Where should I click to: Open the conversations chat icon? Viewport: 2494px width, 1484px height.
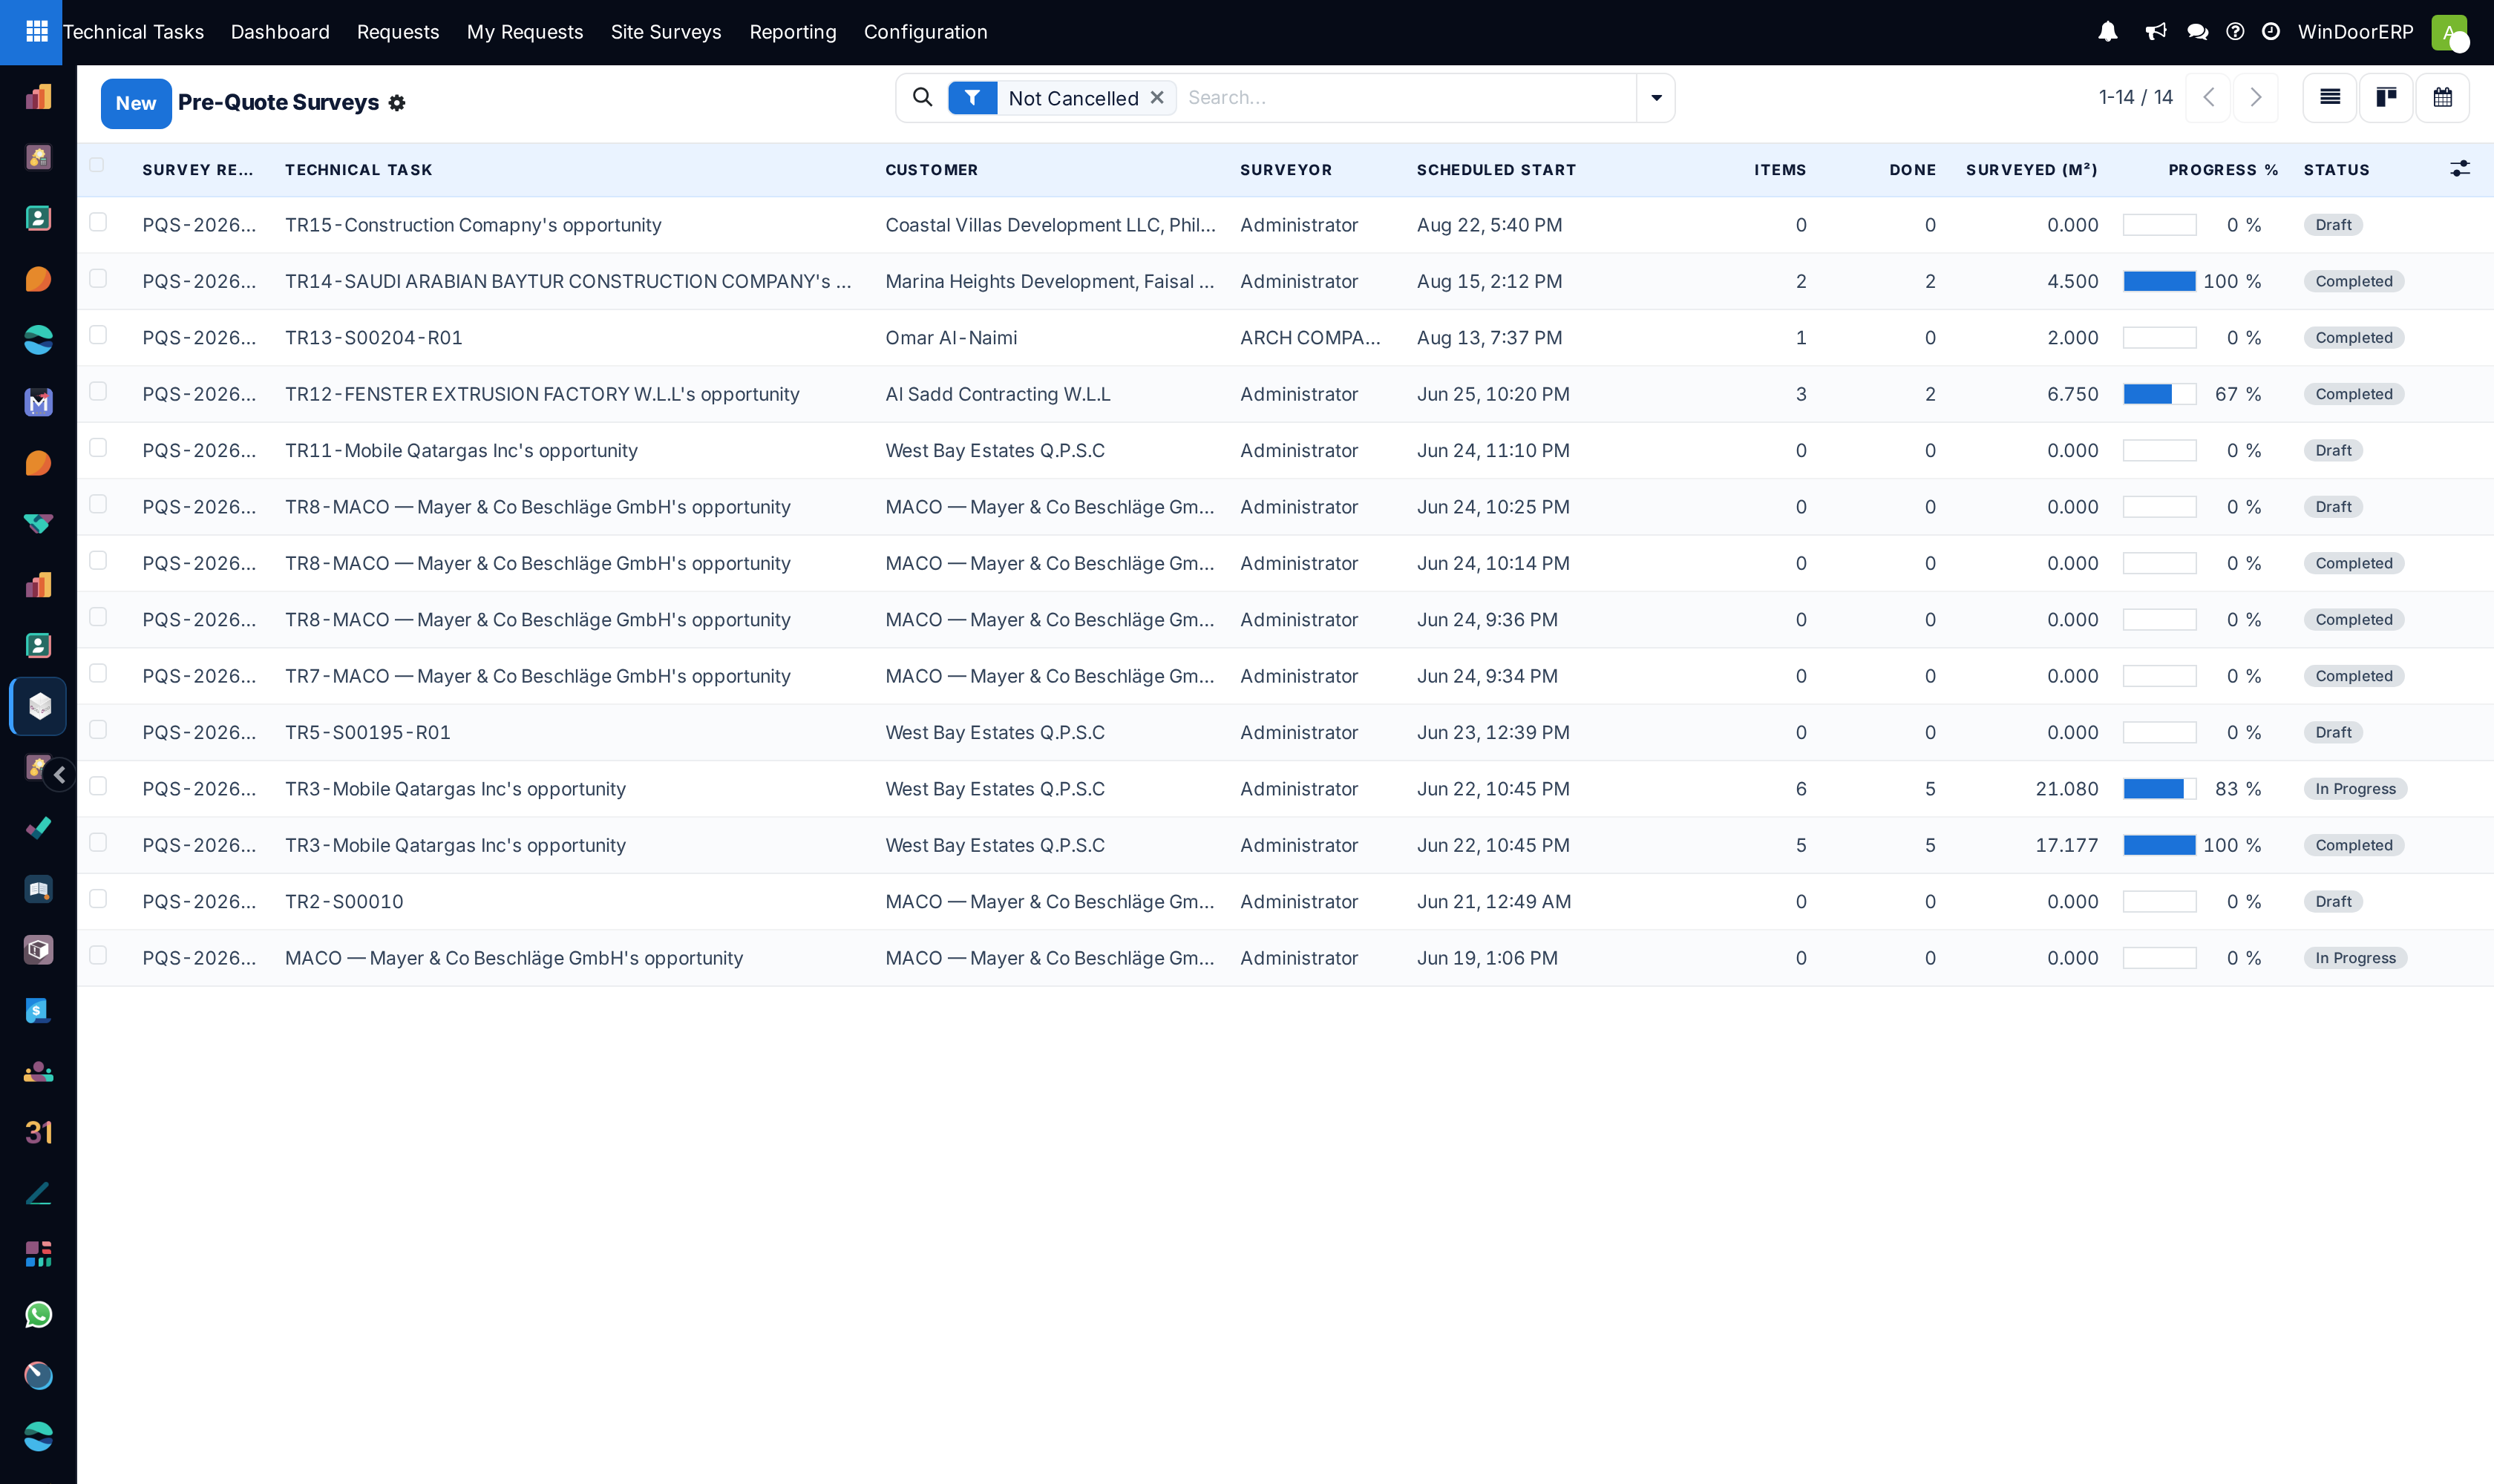[x=2197, y=32]
